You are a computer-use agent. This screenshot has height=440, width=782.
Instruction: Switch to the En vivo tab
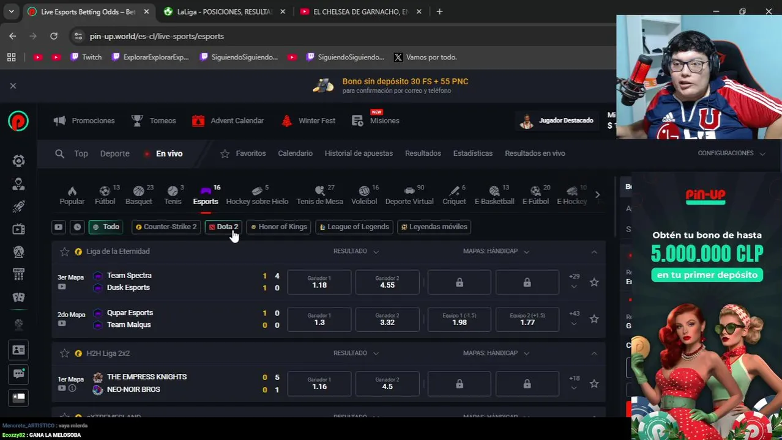click(163, 154)
